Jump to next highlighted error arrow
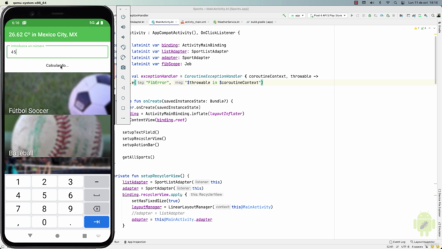 click(434, 28)
